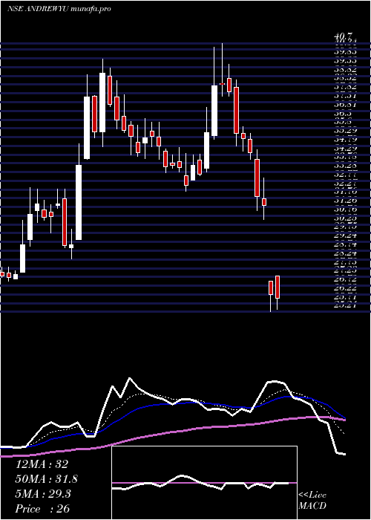Click the Price : 26 value
371x520 pixels.
pos(43,509)
